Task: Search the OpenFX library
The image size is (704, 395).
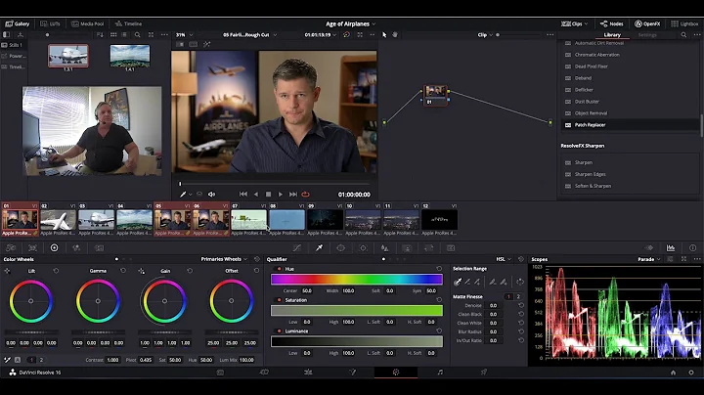Action: tap(683, 34)
